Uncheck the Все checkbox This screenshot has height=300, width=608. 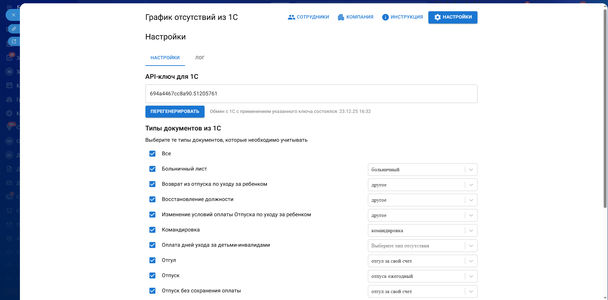click(x=152, y=154)
